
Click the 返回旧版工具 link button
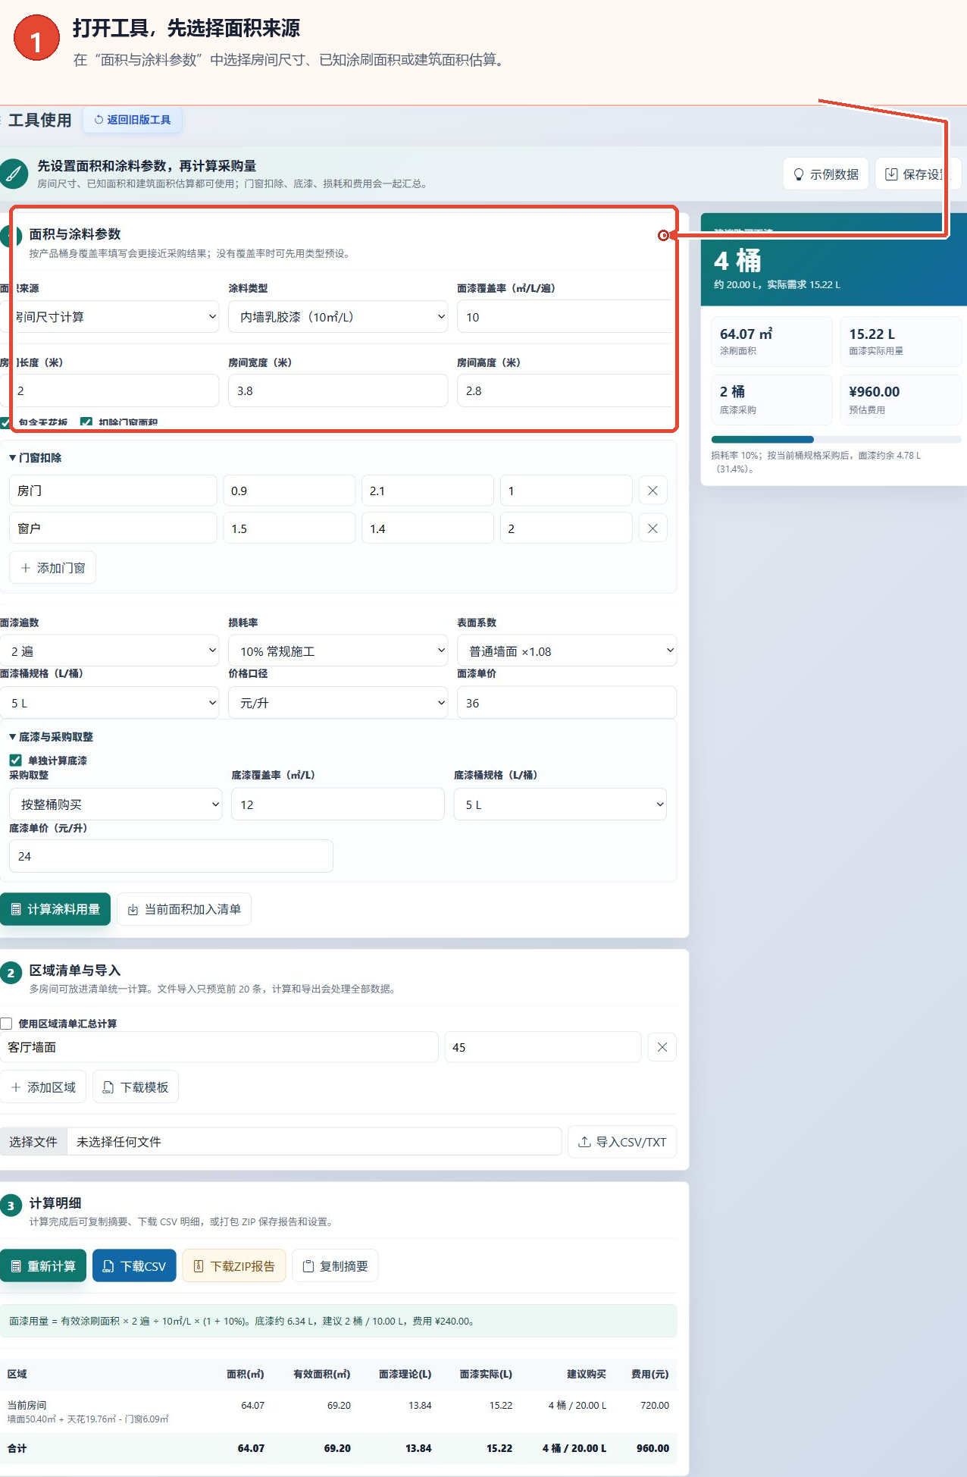133,120
